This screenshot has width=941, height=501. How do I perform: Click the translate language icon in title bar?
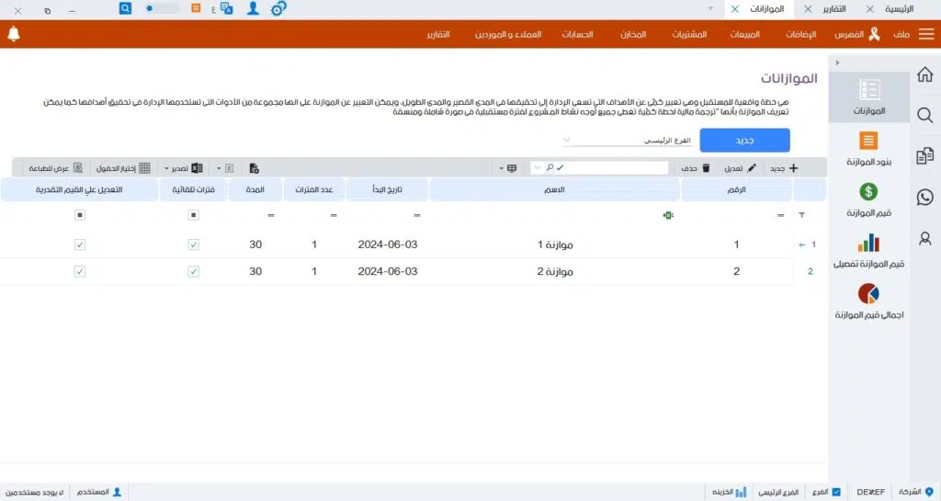[226, 8]
